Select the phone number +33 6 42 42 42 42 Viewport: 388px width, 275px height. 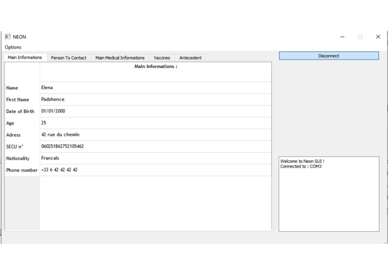tap(156, 170)
